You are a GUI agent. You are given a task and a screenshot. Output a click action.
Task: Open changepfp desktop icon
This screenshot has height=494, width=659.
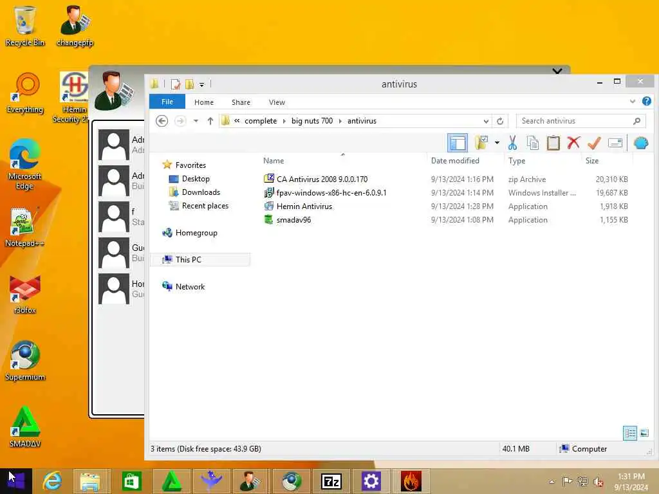75,26
